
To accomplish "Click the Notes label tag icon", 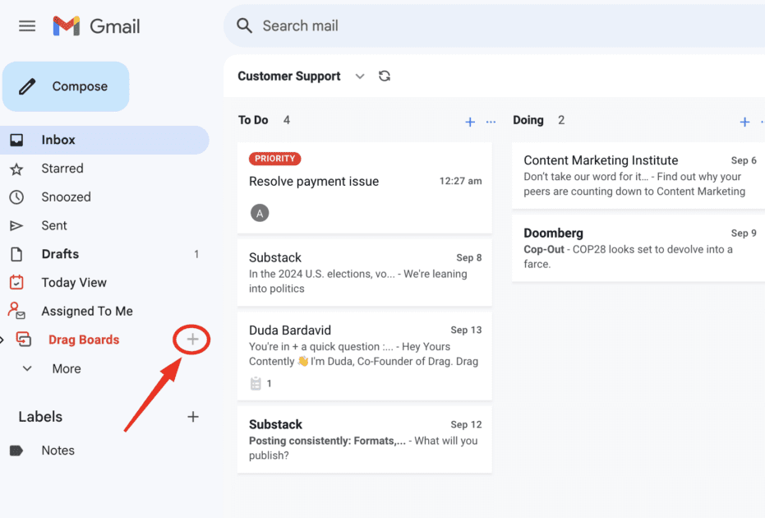I will click(16, 451).
